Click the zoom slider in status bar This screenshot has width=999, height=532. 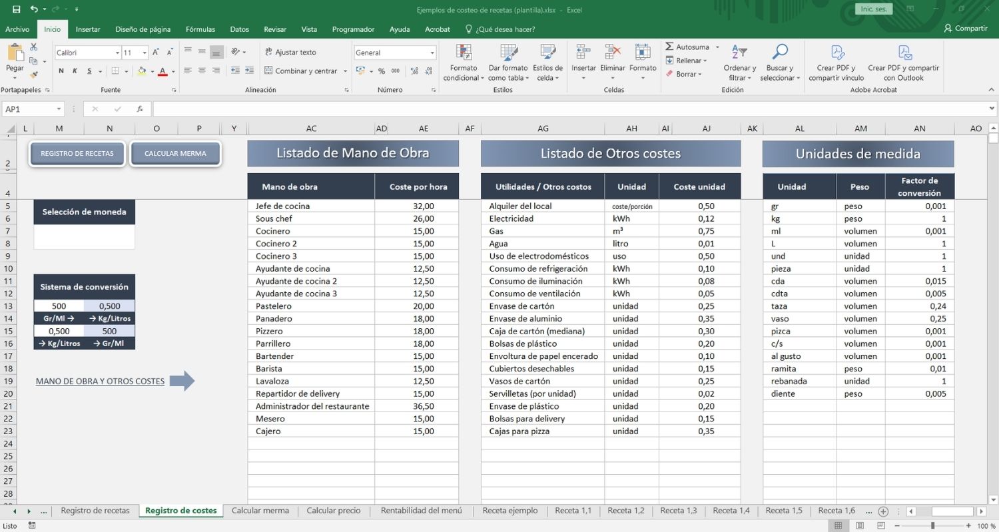tap(932, 526)
